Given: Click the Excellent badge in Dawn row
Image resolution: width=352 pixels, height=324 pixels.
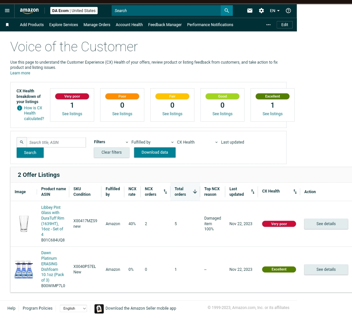Looking at the screenshot, I should coord(279,270).
